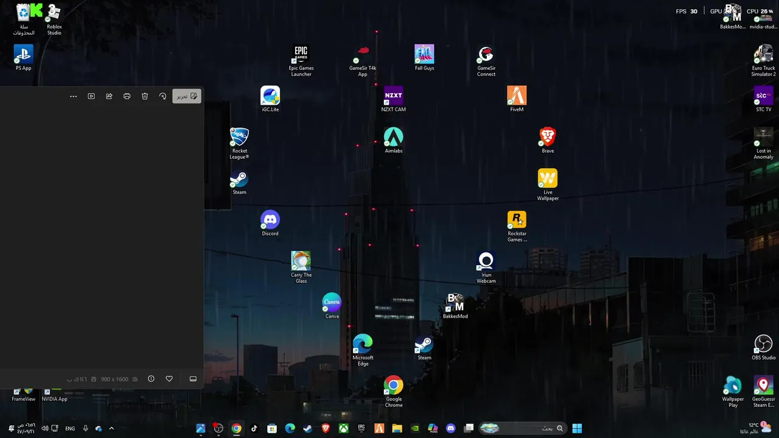Click the taskbar search box
Screen dimensions: 779x438
click(522, 428)
